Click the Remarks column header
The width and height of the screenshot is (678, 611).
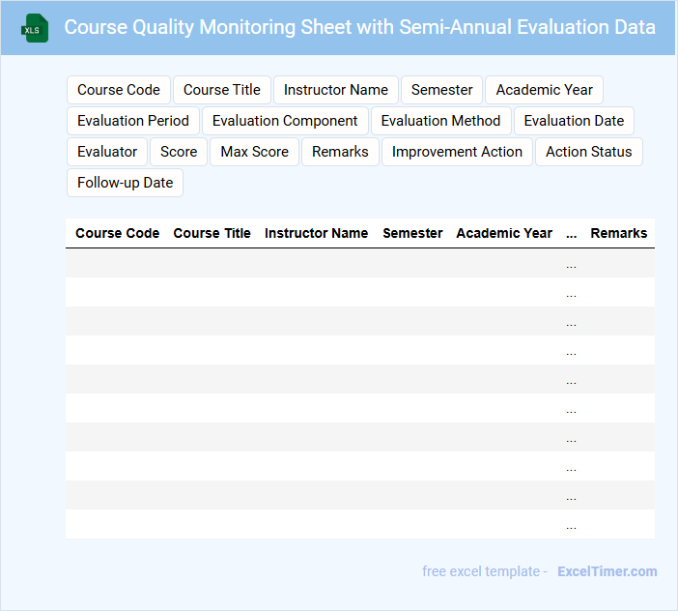pyautogui.click(x=619, y=233)
